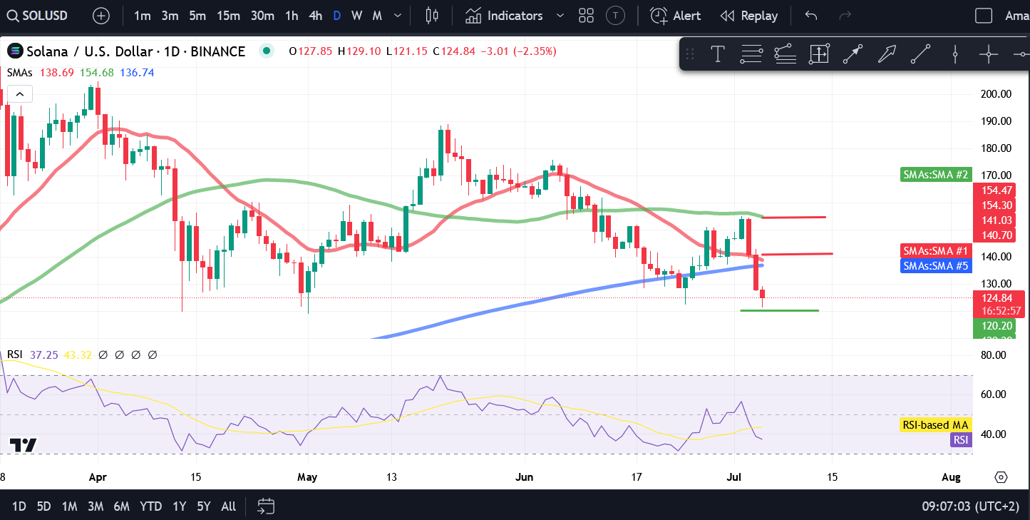Select the Horizontal Line tool at toolbar edge
The image size is (1030, 520).
pos(1021,53)
